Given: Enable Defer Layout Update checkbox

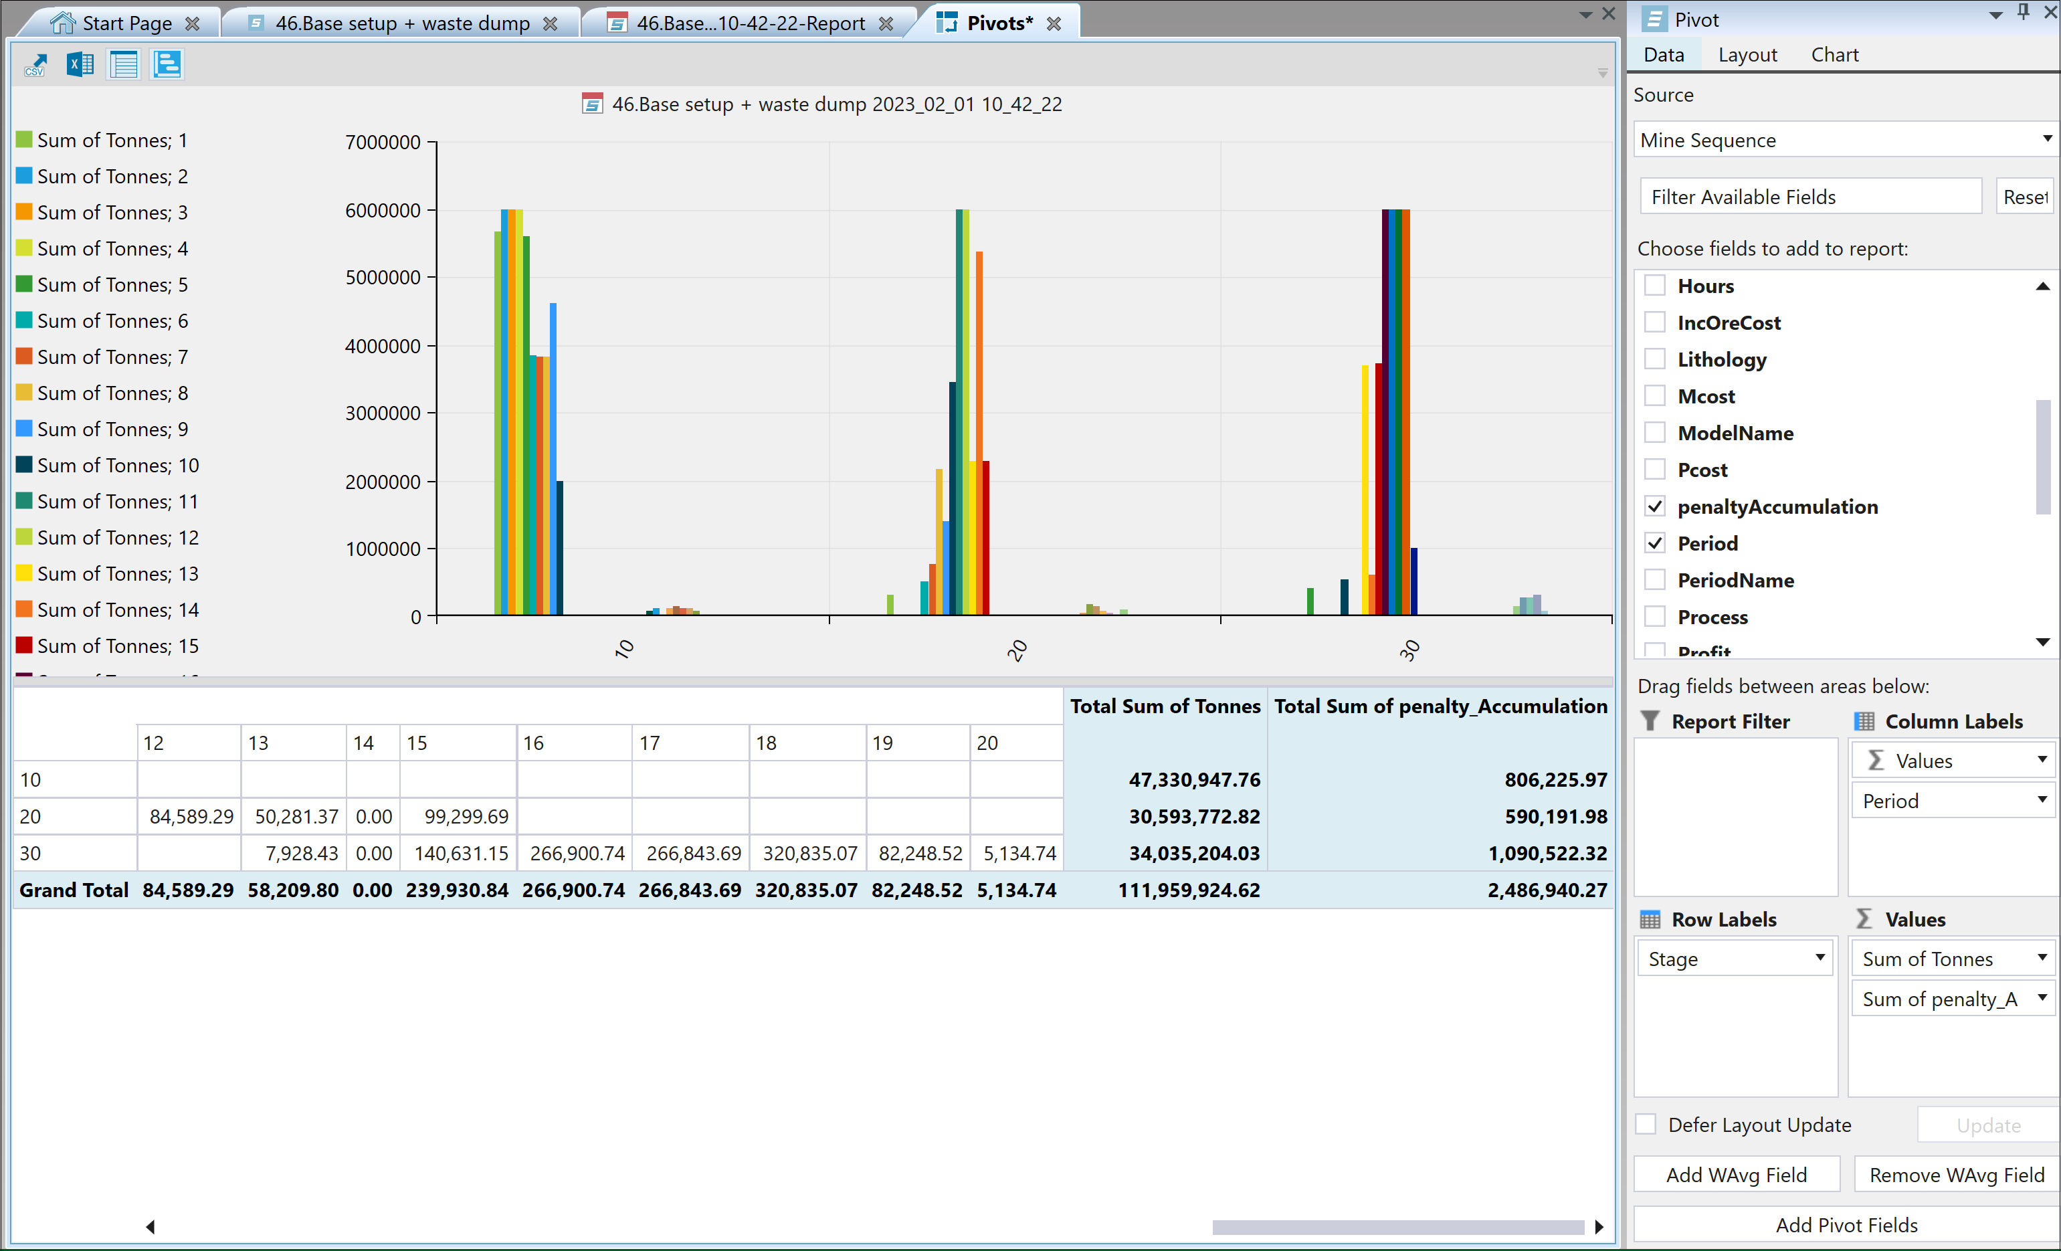Looking at the screenshot, I should pyautogui.click(x=1646, y=1124).
